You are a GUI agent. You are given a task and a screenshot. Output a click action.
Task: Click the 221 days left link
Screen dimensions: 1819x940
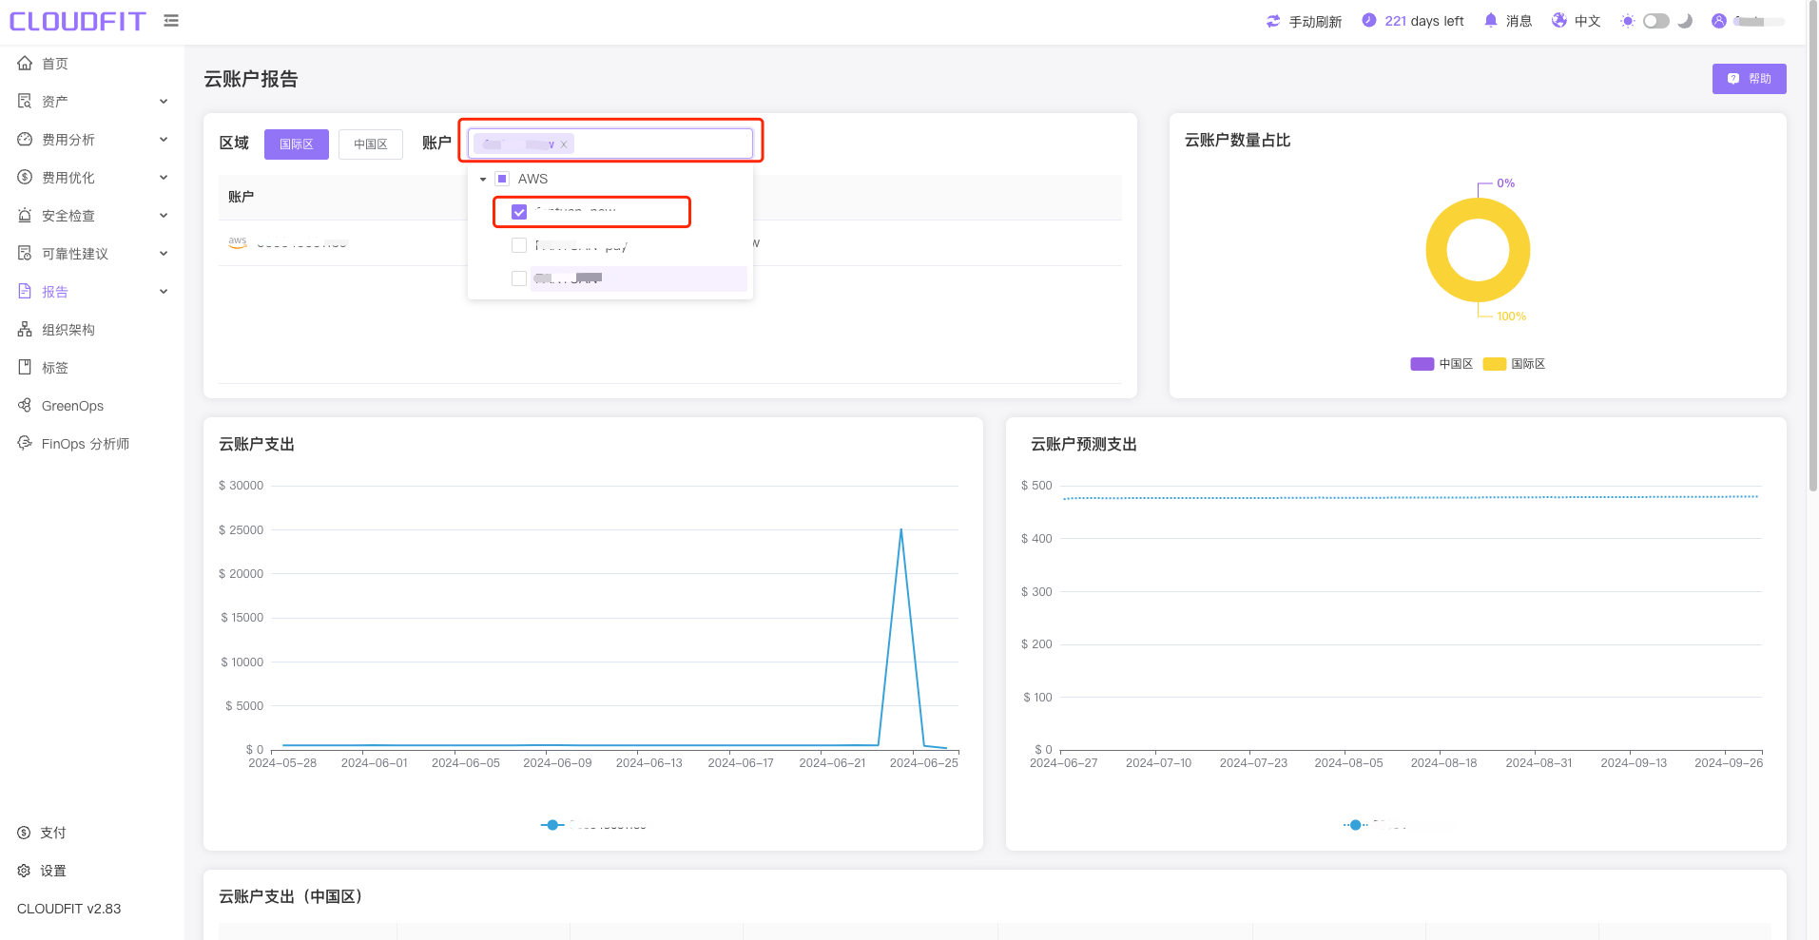click(x=1424, y=21)
